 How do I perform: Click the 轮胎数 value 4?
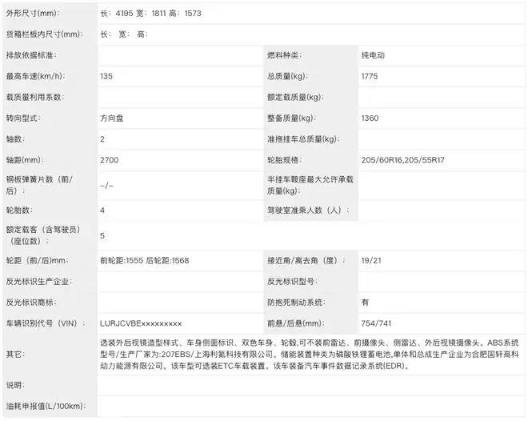click(x=102, y=210)
